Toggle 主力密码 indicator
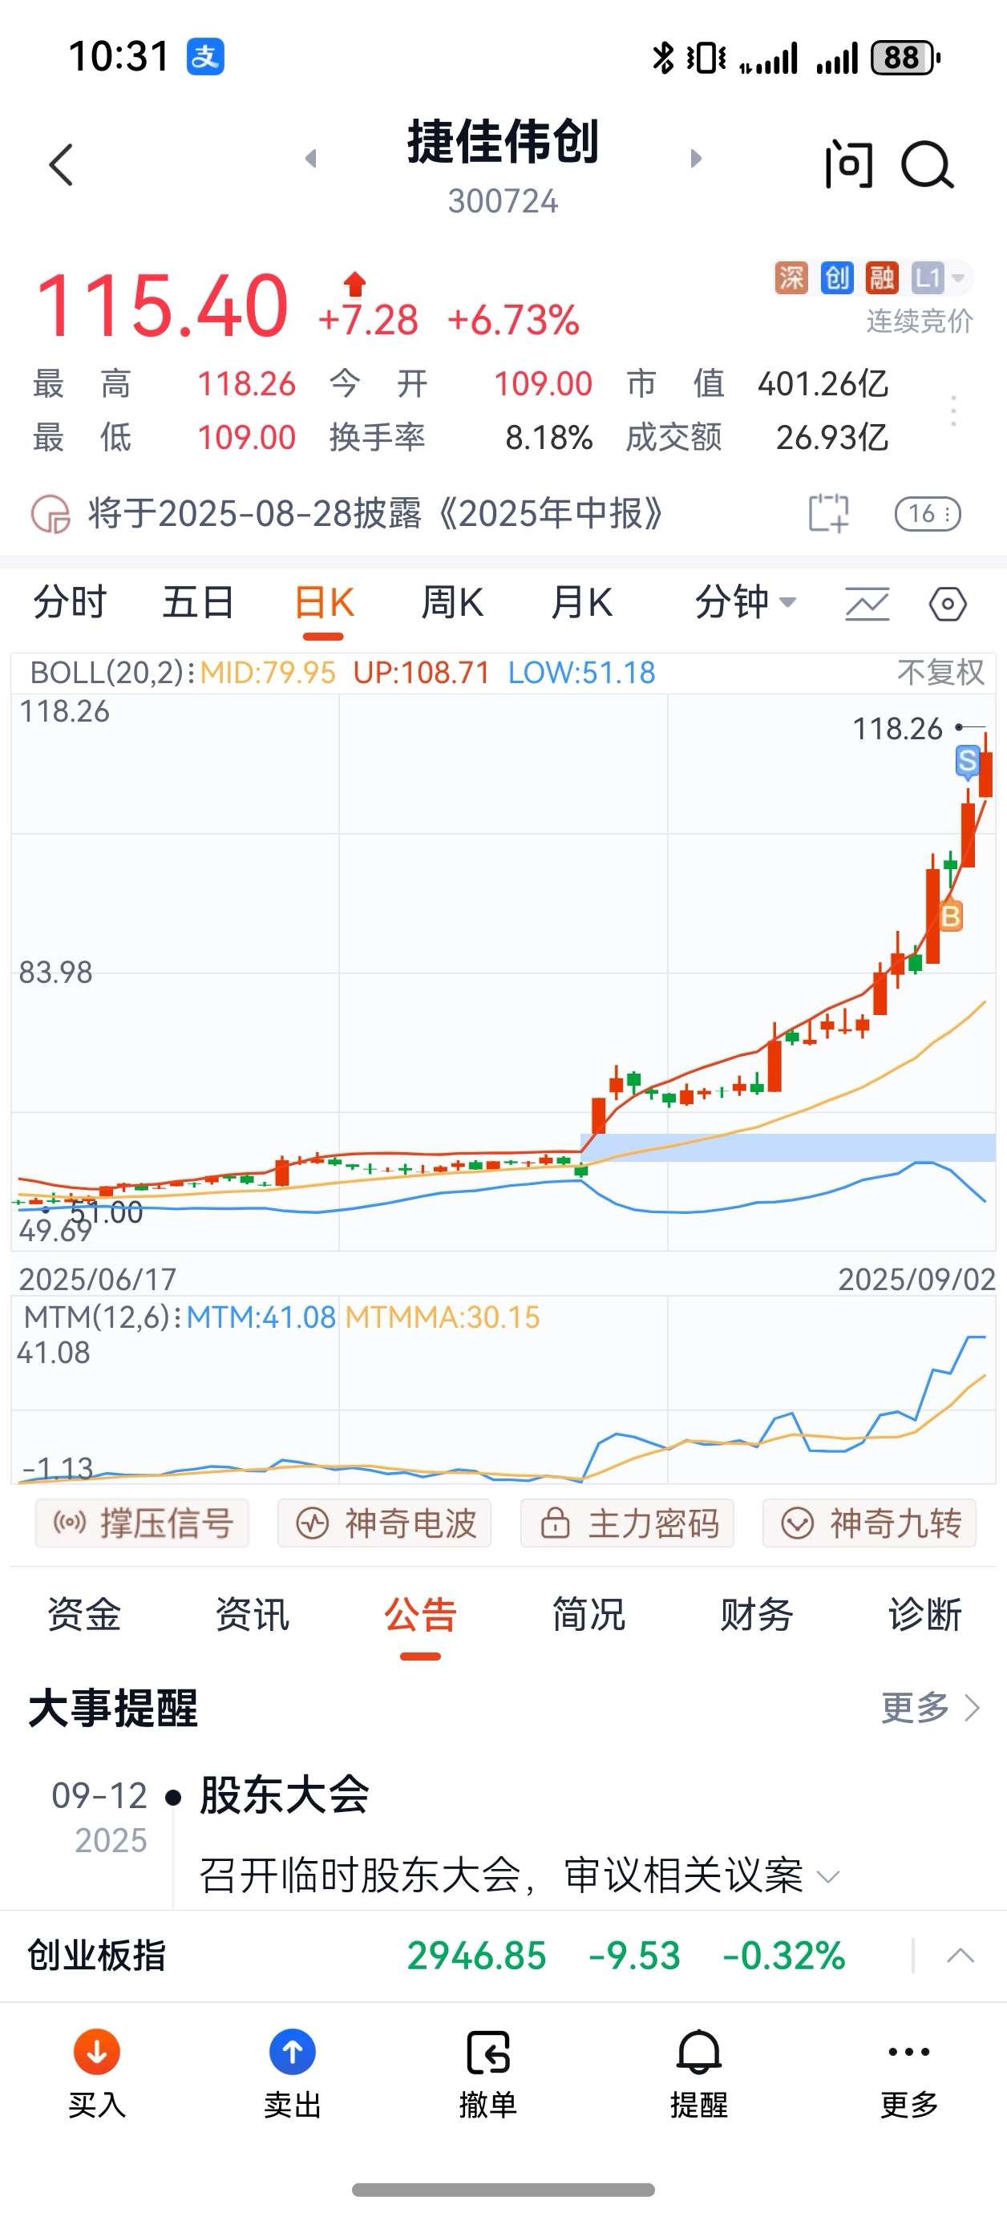The image size is (1007, 2213). 627,1523
